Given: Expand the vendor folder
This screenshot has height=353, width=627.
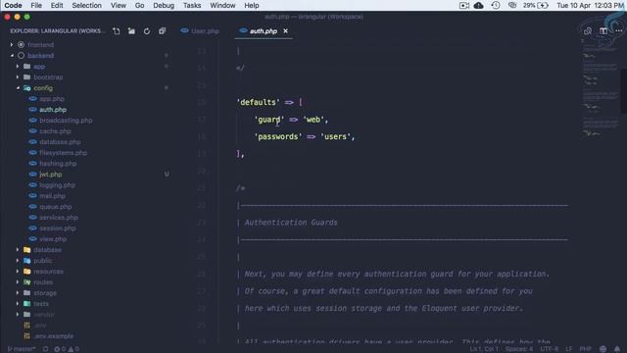Looking at the screenshot, I should (x=43, y=315).
